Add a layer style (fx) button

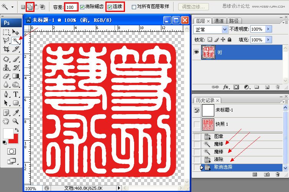pos(226,87)
